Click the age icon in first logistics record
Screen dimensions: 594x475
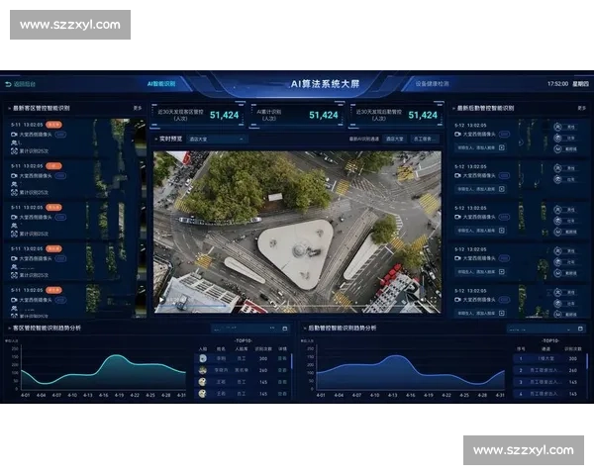point(557,138)
